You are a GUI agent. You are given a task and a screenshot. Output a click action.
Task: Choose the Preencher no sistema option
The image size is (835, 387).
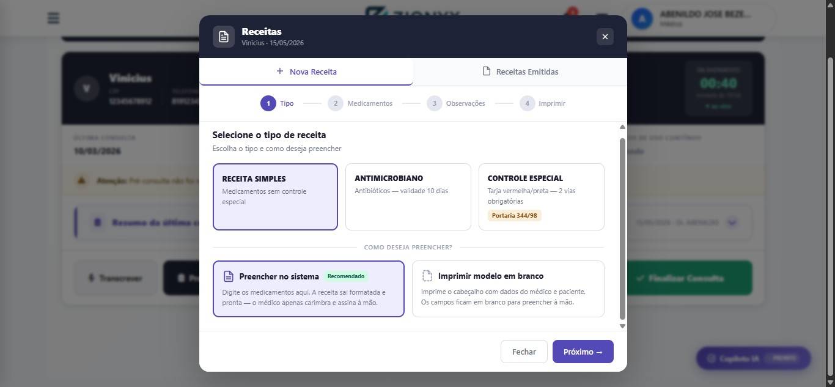(309, 289)
